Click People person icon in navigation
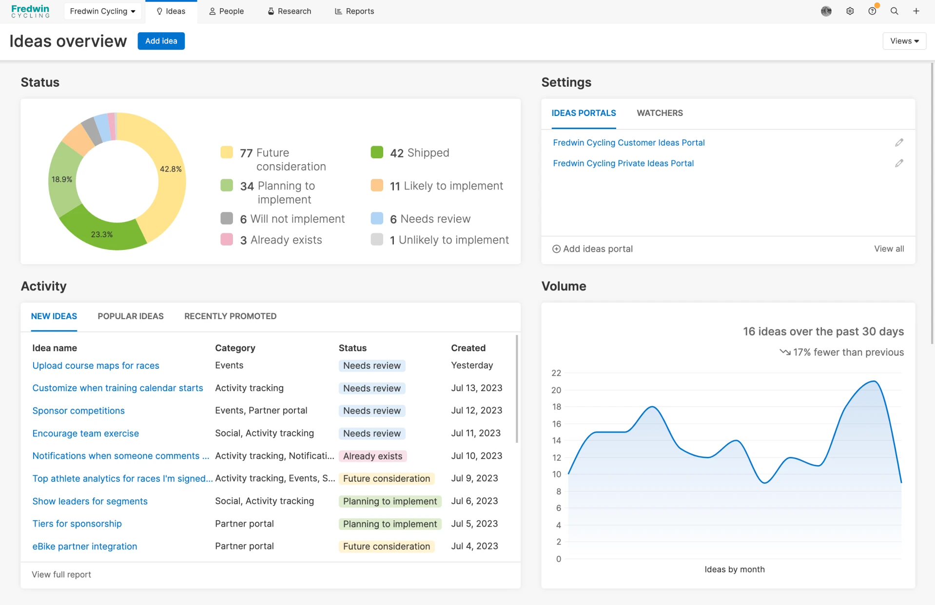This screenshot has width=935, height=605. coord(212,11)
